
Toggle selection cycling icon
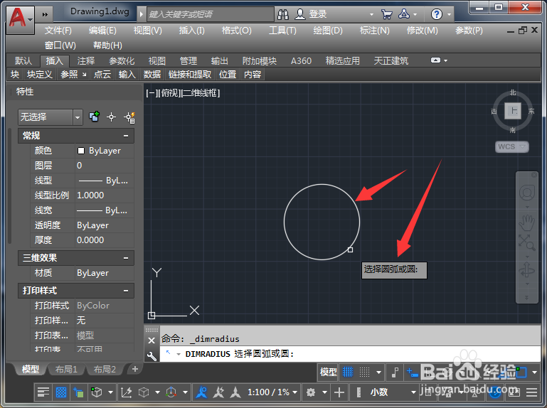[78, 392]
